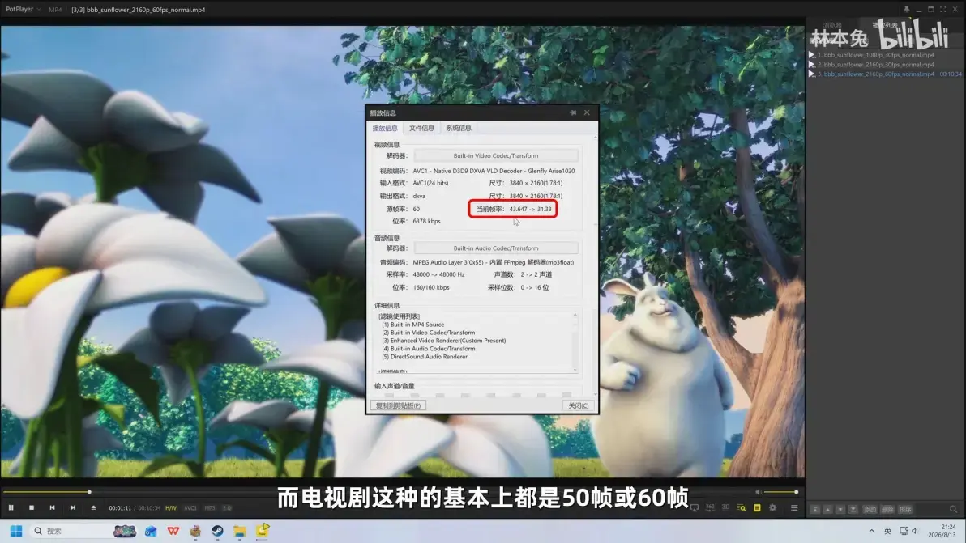
Task: Move playlist item to bottom arrow
Action: (x=853, y=509)
